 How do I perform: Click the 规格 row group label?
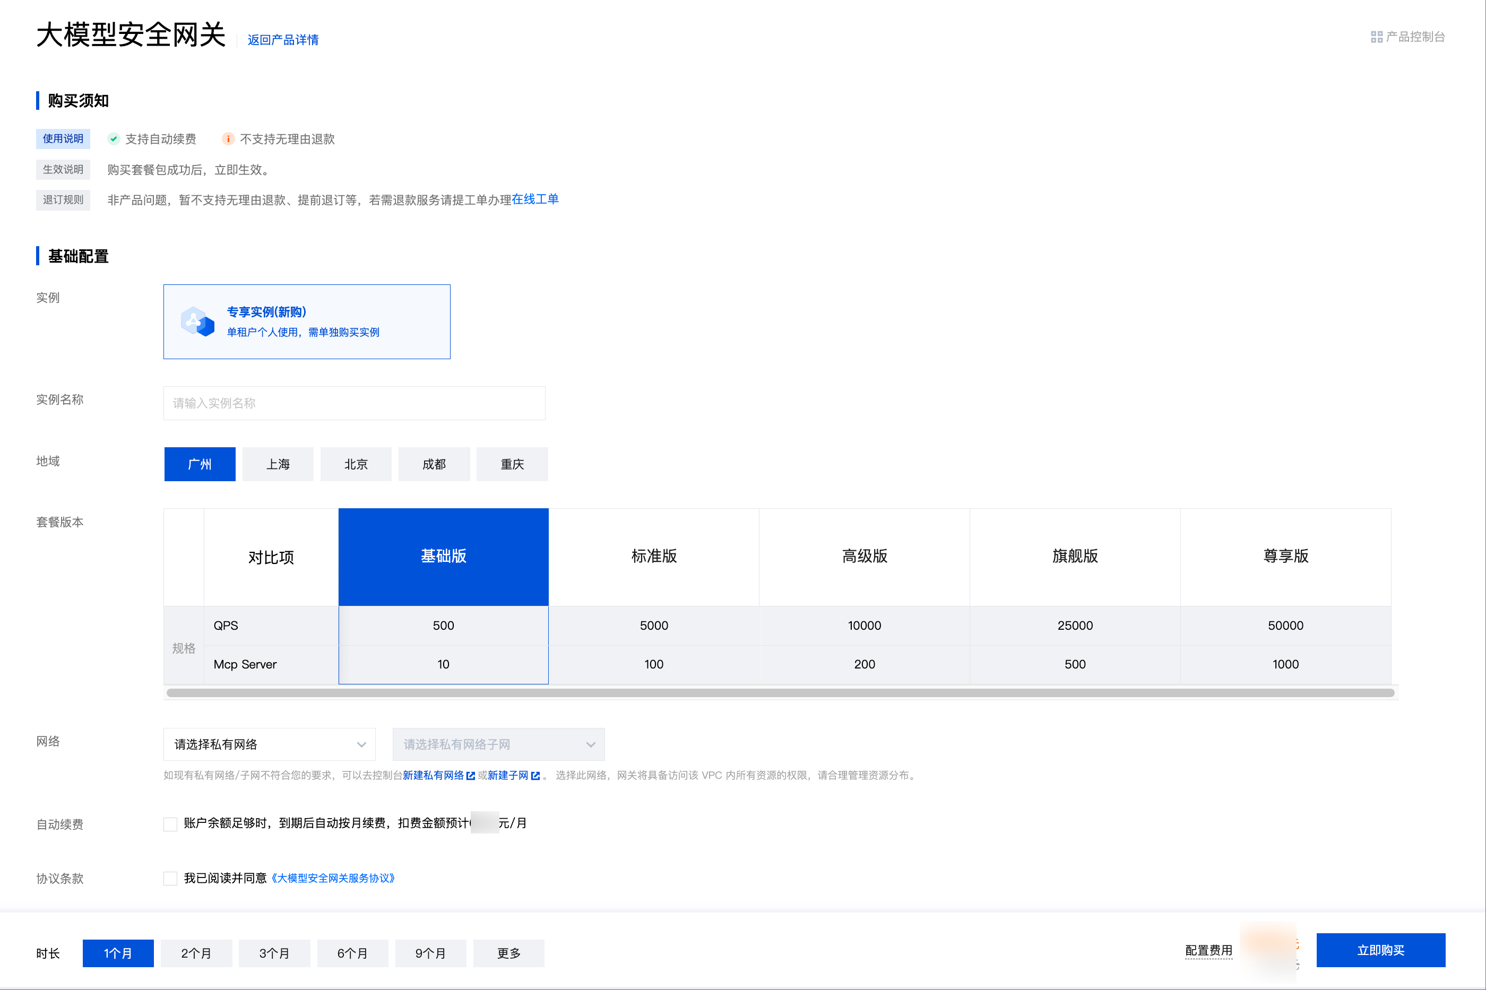point(184,648)
